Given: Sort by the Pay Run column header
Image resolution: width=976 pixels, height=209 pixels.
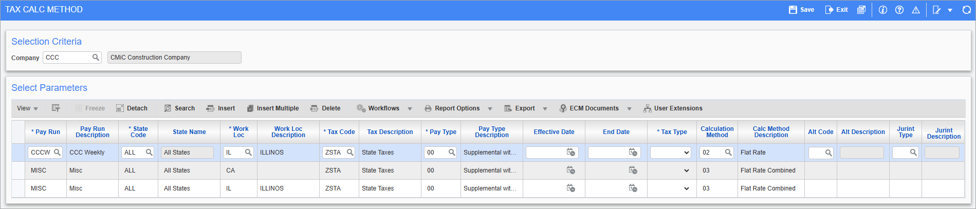Looking at the screenshot, I should 46,132.
